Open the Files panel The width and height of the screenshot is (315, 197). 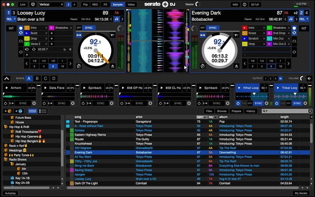209,111
